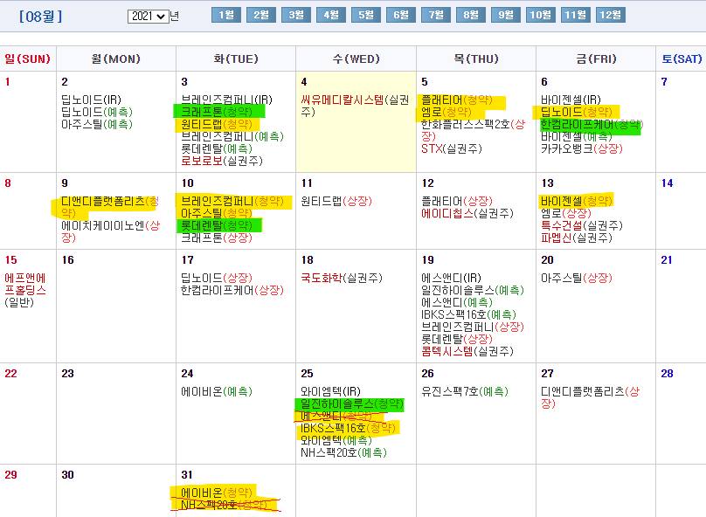
Task: Open 크래프톤(상장) on August 10
Action: pyautogui.click(x=217, y=238)
